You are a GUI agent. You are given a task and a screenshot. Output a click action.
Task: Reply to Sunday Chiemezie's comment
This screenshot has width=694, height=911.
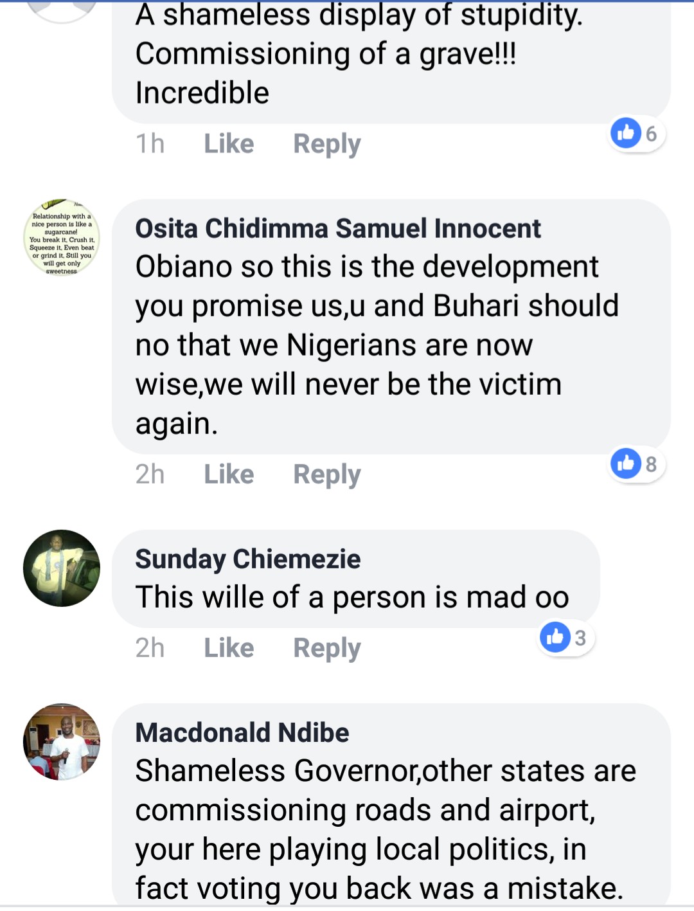[326, 648]
